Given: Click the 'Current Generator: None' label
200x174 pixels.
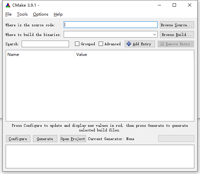Looking at the screenshot, I should 111,139.
